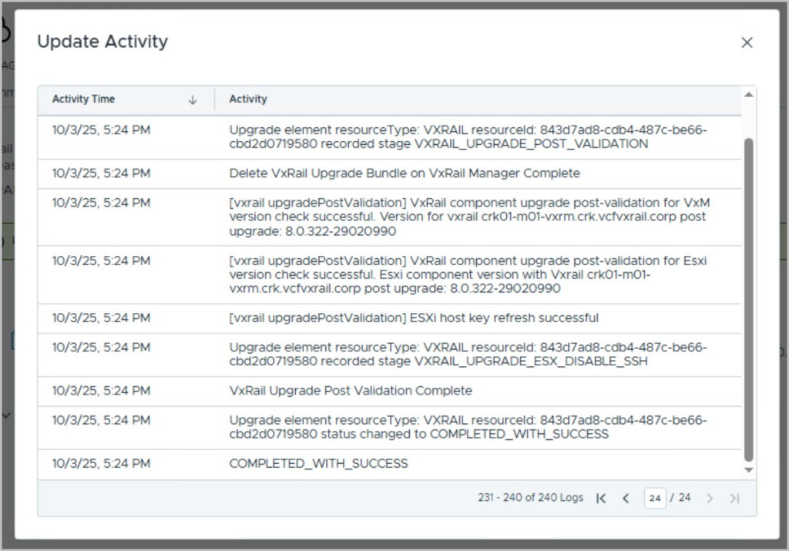Click '231 - 240 of 240 Logs' text

point(530,498)
